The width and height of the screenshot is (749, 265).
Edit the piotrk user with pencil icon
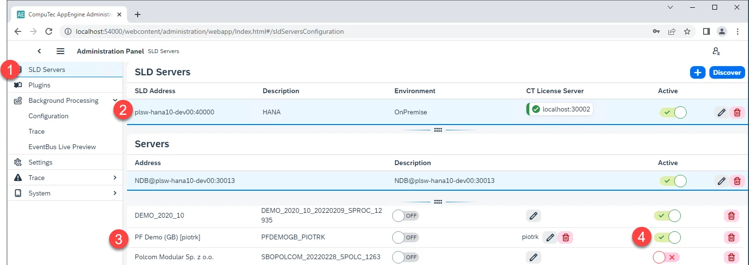550,237
